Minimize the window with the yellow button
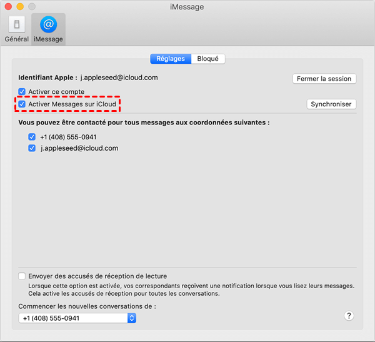375x342 pixels. point(20,6)
